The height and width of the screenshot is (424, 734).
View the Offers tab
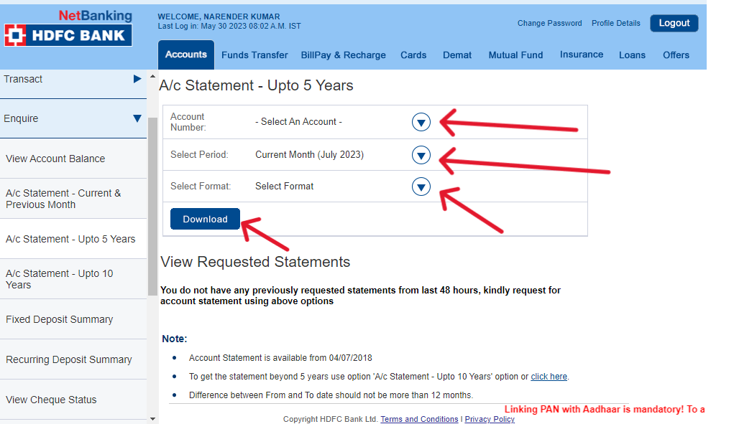tap(676, 55)
